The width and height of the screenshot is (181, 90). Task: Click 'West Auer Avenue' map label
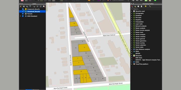tap(109, 35)
